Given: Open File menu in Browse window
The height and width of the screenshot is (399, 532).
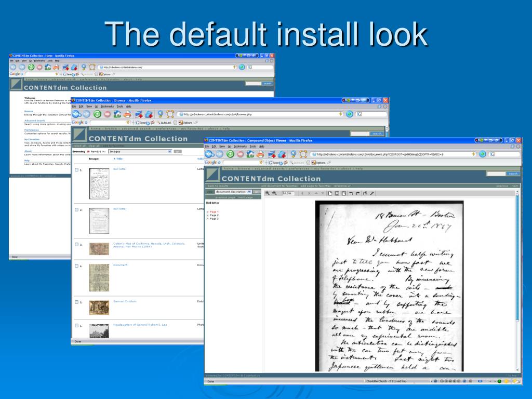Looking at the screenshot, I should click(74, 107).
